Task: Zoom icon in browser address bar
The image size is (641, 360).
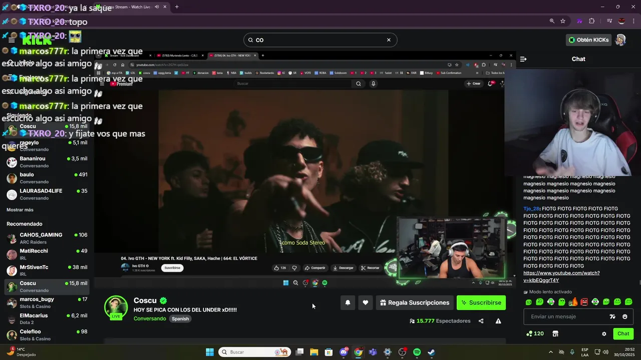Action: 552,21
